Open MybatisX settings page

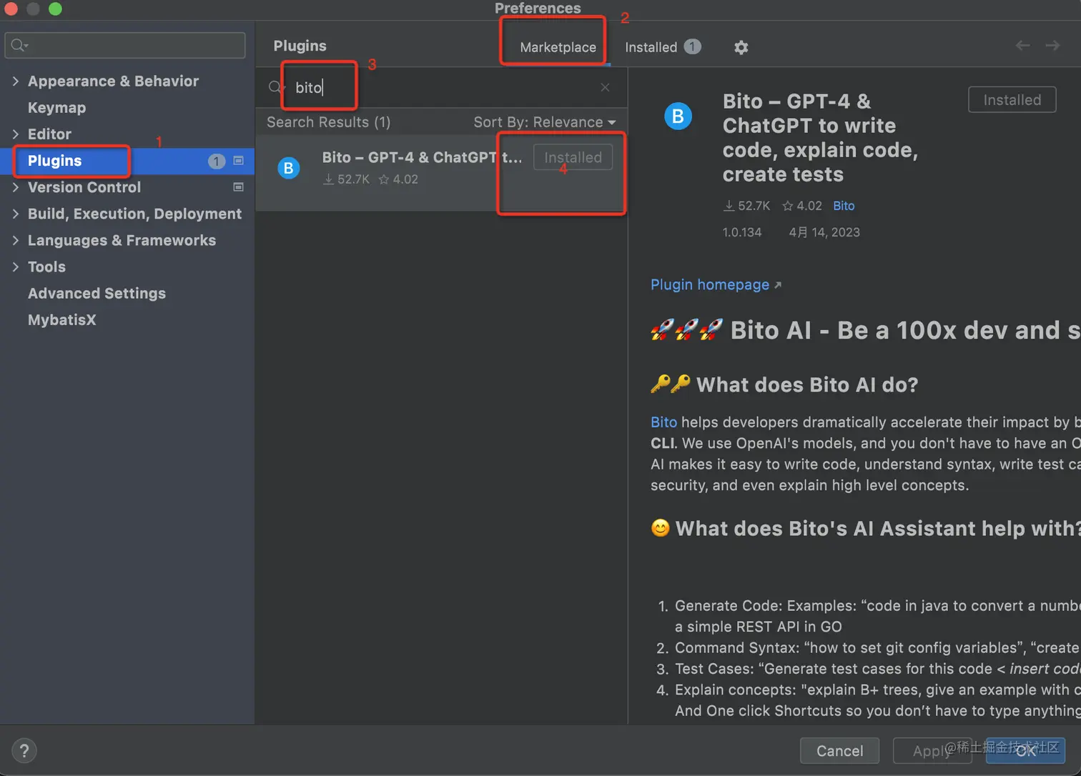click(x=61, y=320)
